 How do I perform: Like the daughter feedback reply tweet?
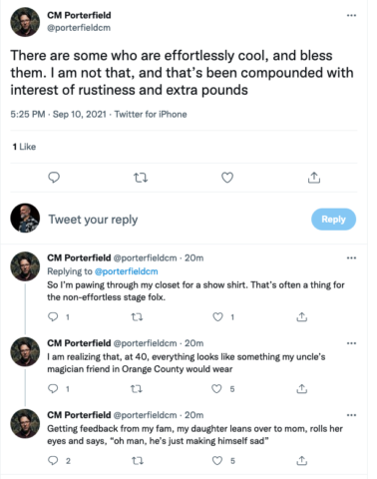click(217, 461)
